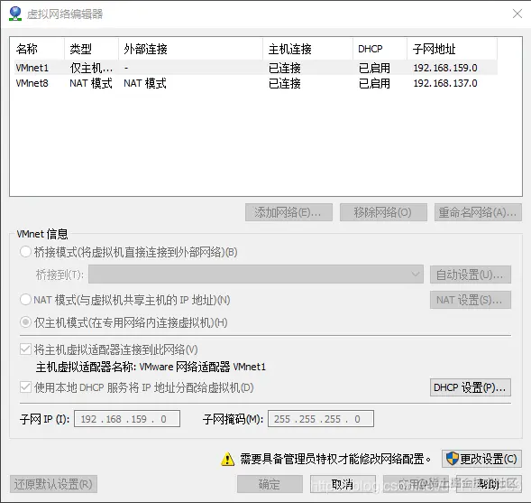Open the 桥接到 dropdown list
The image size is (531, 503).
[256, 274]
